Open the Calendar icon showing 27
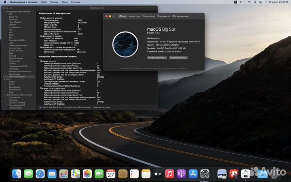The height and width of the screenshot is (182, 291). coord(111,174)
